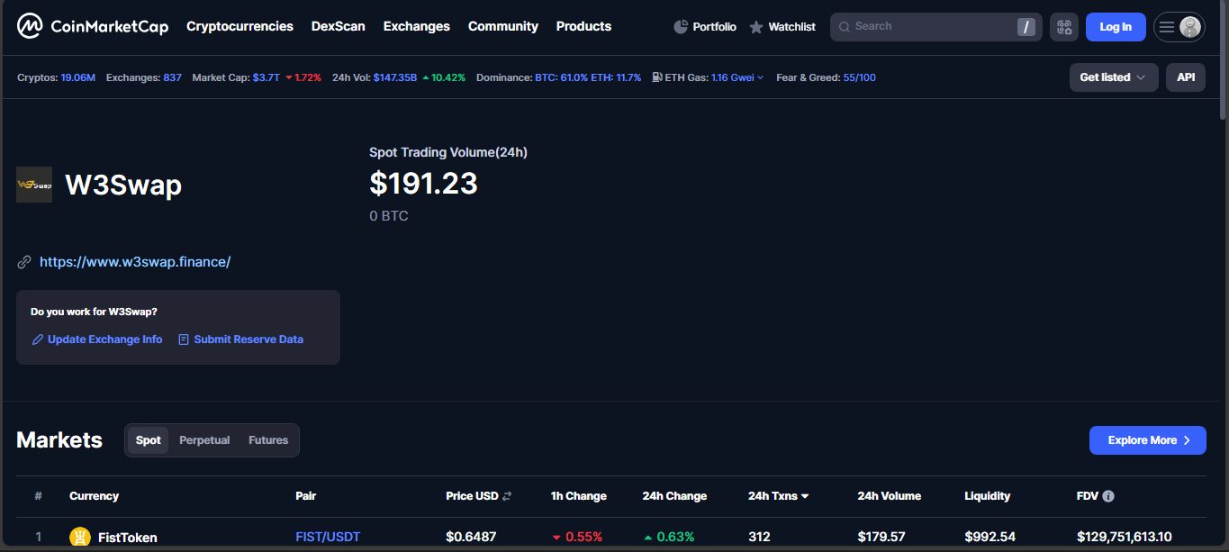Image resolution: width=1229 pixels, height=552 pixels.
Task: Open the Watchlist star icon
Action: (756, 27)
